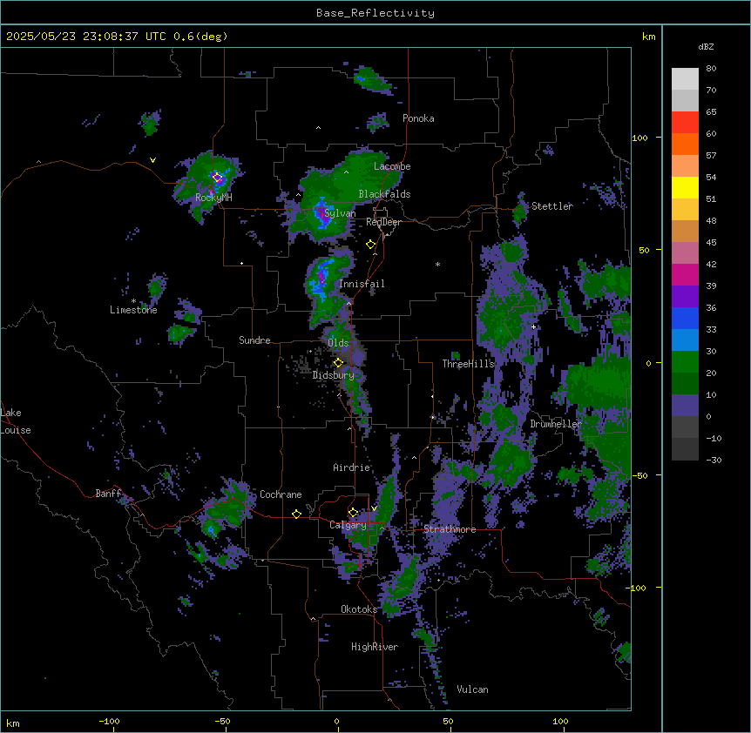Click the bright green 20-30 dBZ legend swatch
This screenshot has width=751, height=733.
coord(685,362)
